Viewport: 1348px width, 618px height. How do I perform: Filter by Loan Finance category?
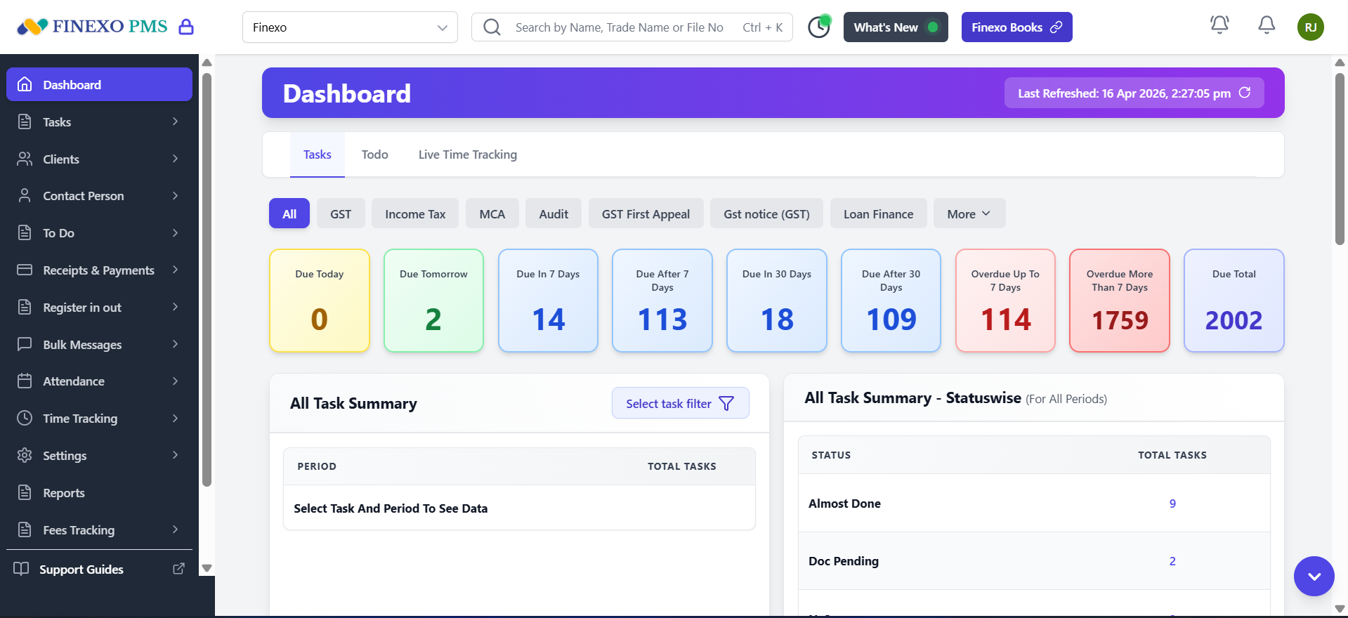[x=879, y=213]
